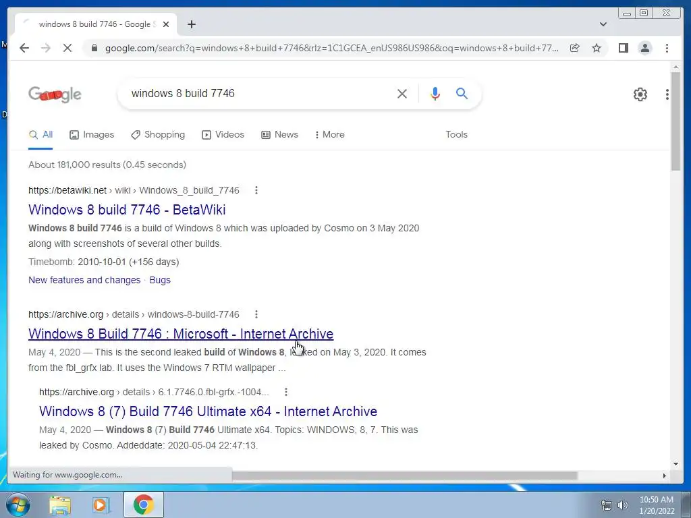Image resolution: width=691 pixels, height=518 pixels.
Task: Open the Bugs sublink
Action: coord(159,280)
